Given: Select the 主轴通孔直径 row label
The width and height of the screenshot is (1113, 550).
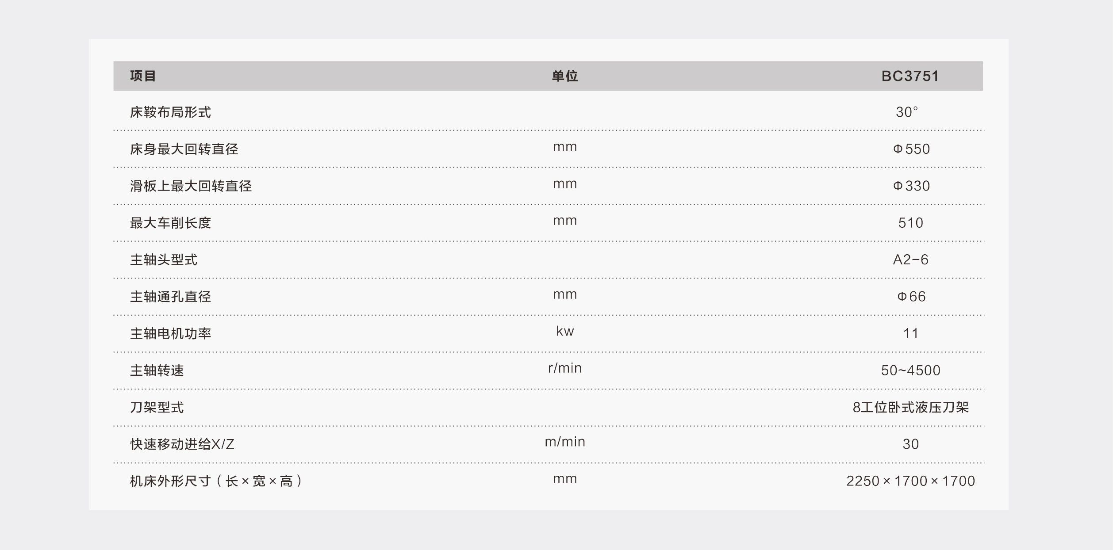Looking at the screenshot, I should 170,297.
